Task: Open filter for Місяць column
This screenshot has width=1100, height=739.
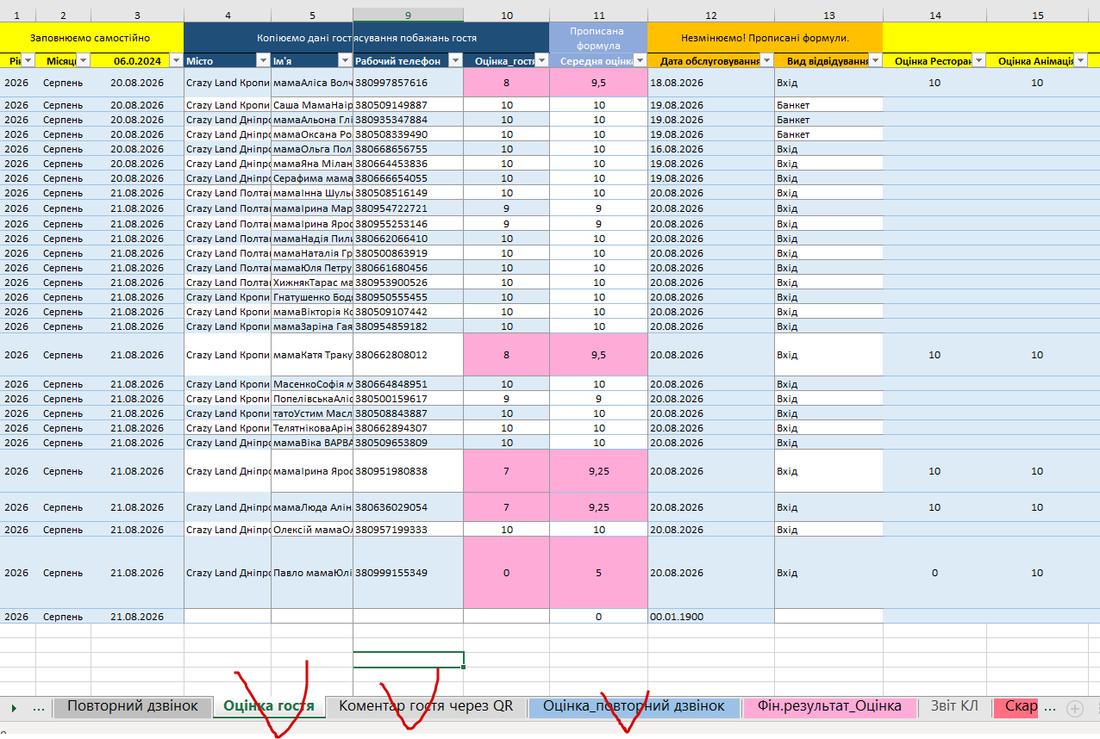Action: (x=83, y=60)
